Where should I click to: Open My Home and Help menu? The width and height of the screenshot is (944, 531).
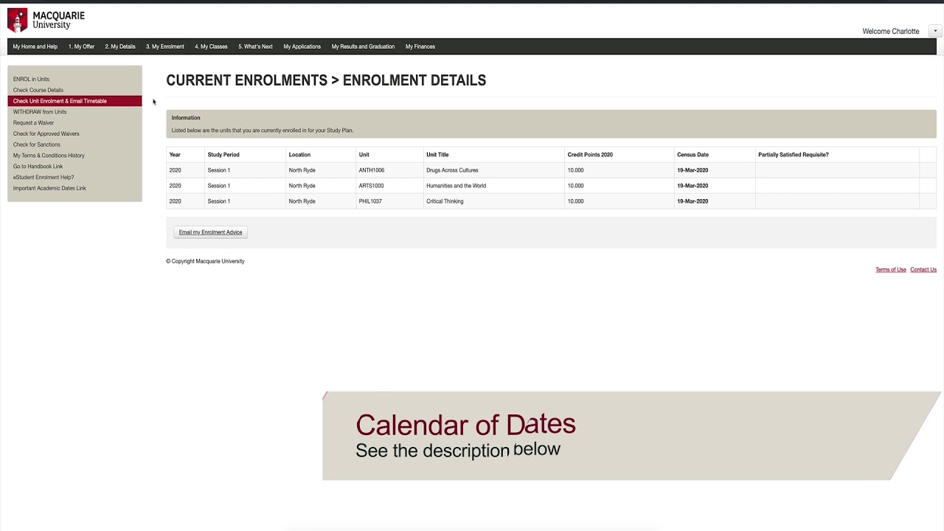tap(35, 46)
